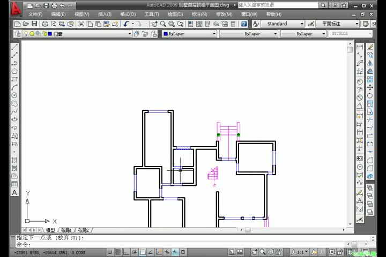The width and height of the screenshot is (386, 257).
Task: Select the Circle draw tool
Action: (x=14, y=95)
